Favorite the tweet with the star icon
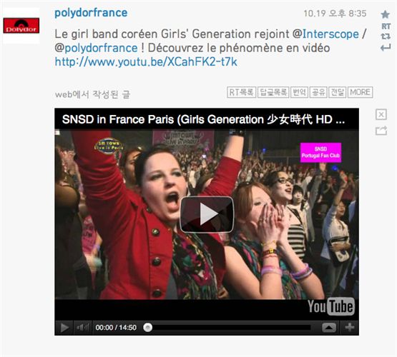Viewport: 397px width, 357px height. click(385, 14)
